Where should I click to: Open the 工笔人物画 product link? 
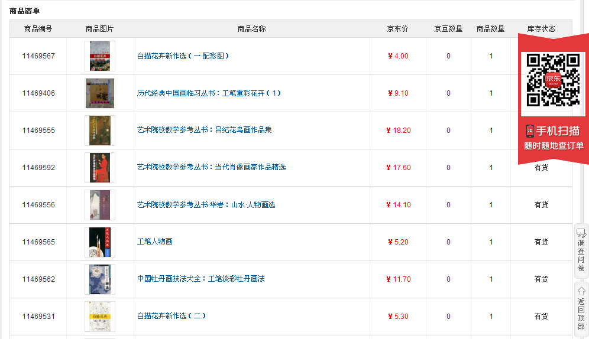click(155, 242)
